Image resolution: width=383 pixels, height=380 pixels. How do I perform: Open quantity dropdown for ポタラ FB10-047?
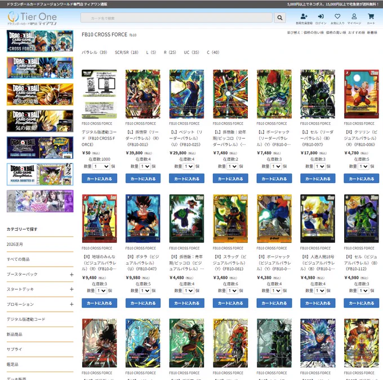tap(145, 290)
